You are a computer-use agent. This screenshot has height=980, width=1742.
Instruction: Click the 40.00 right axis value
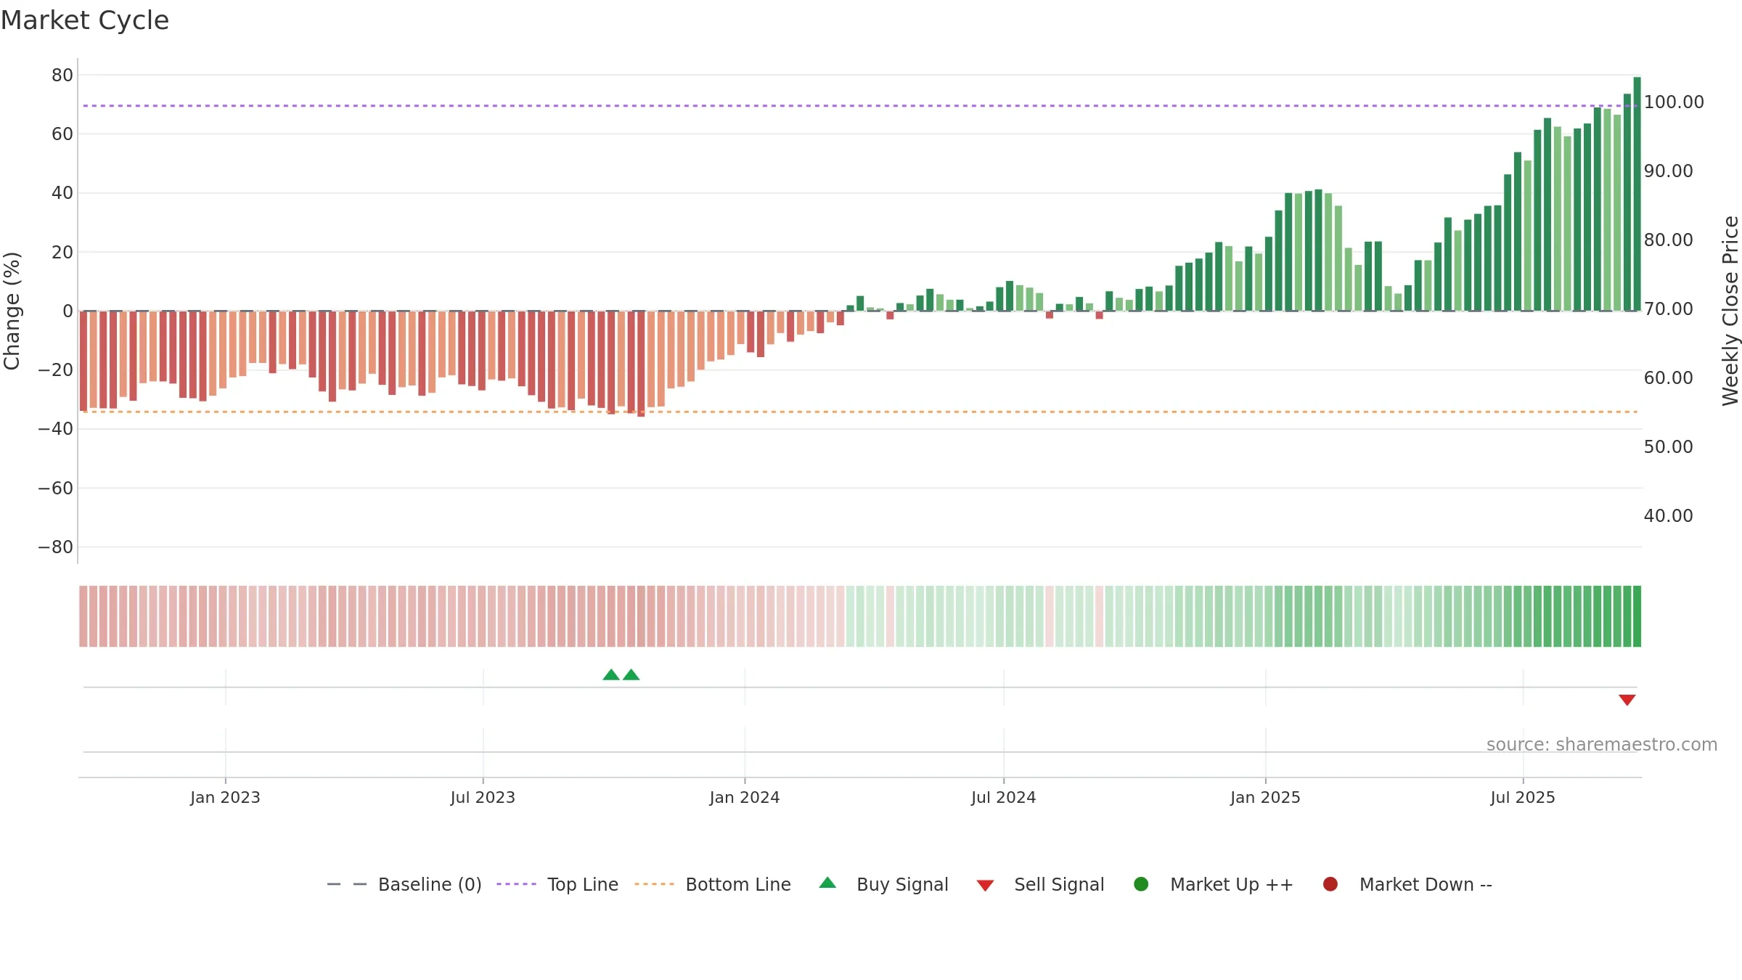click(1668, 515)
